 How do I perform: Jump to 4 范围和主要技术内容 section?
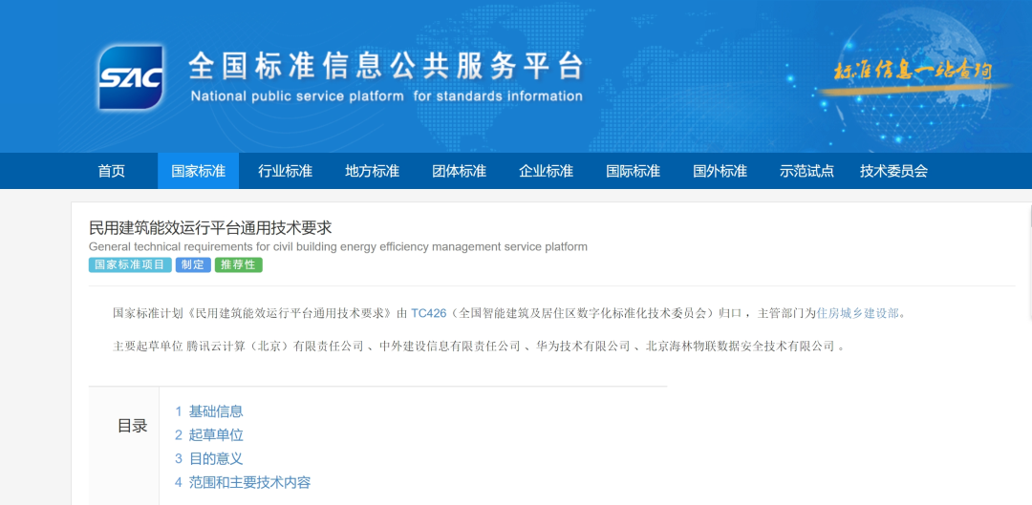point(243,483)
